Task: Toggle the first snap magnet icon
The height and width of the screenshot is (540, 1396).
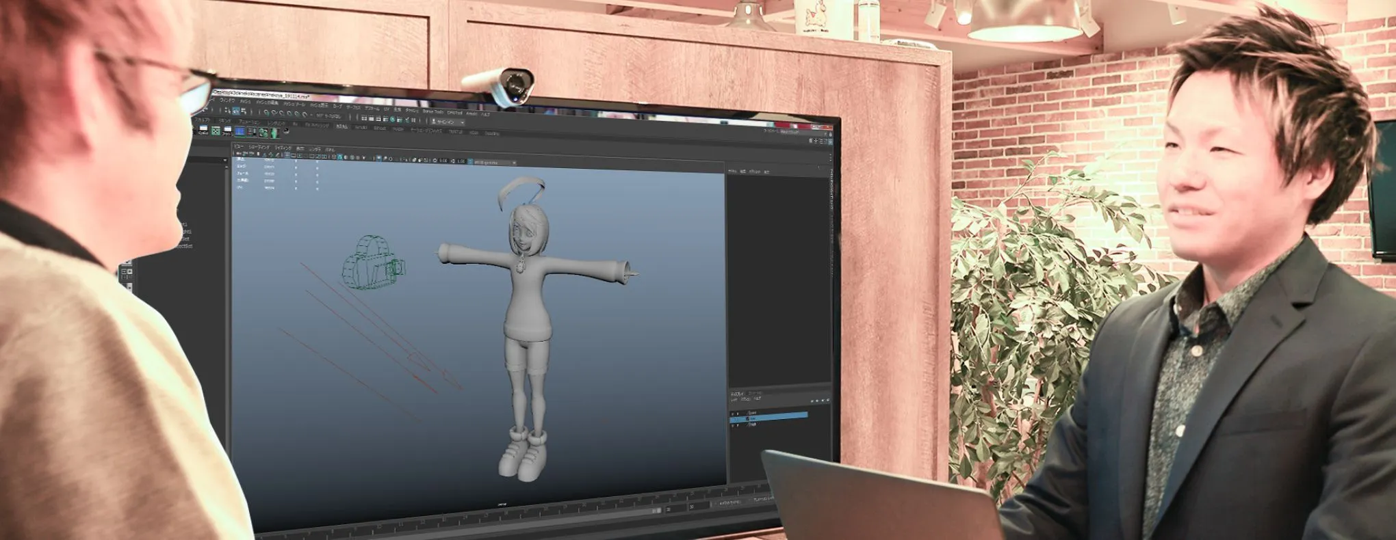Action: 266,113
